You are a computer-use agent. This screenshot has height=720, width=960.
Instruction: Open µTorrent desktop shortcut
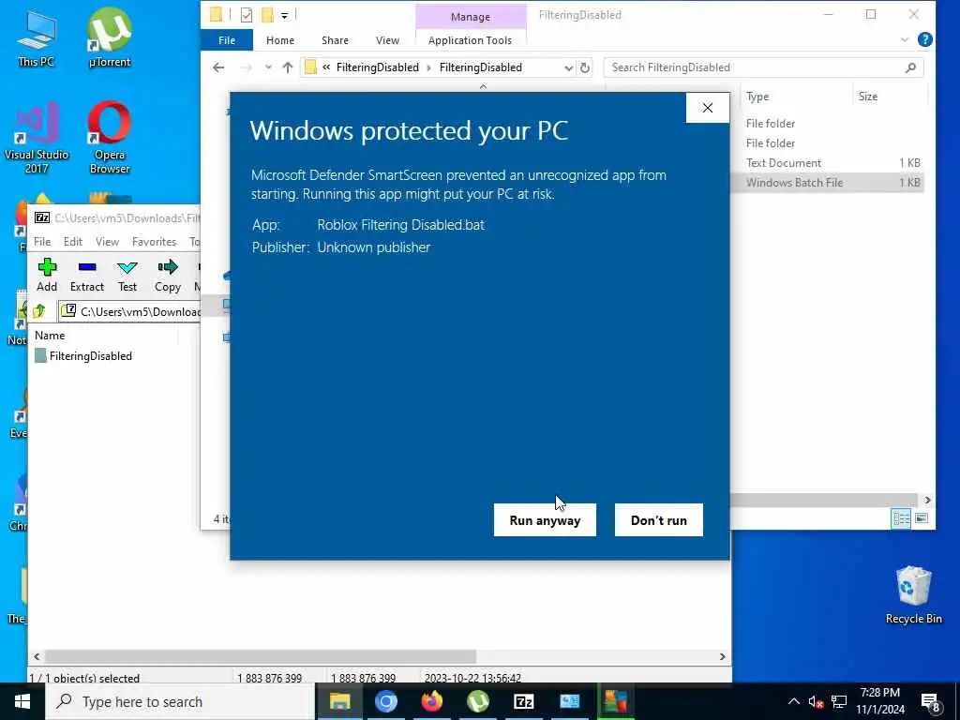(110, 37)
